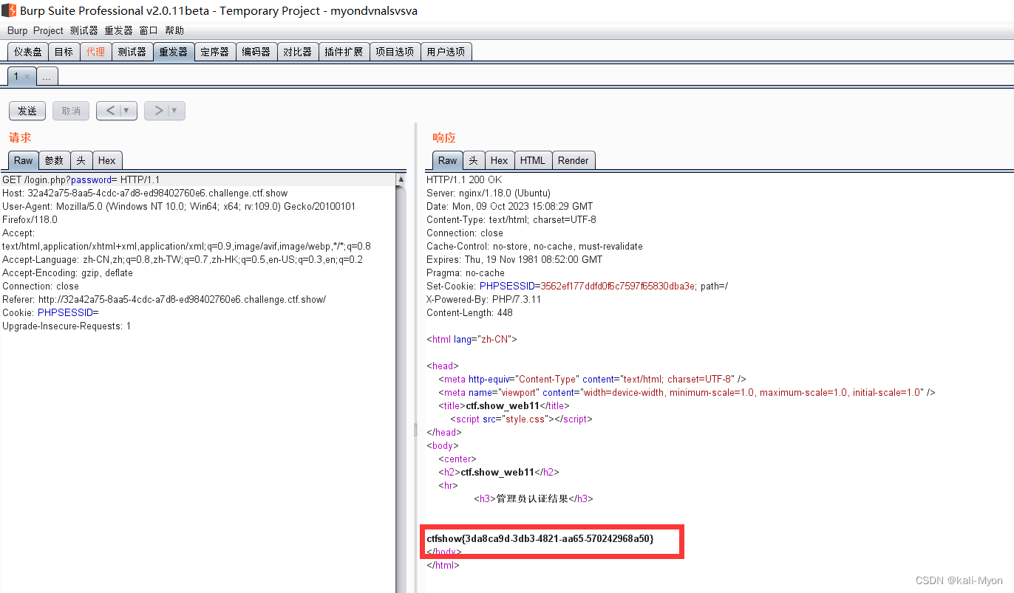Click the request pane scroll-up arrow
This screenshot has height=593, width=1014.
[401, 179]
